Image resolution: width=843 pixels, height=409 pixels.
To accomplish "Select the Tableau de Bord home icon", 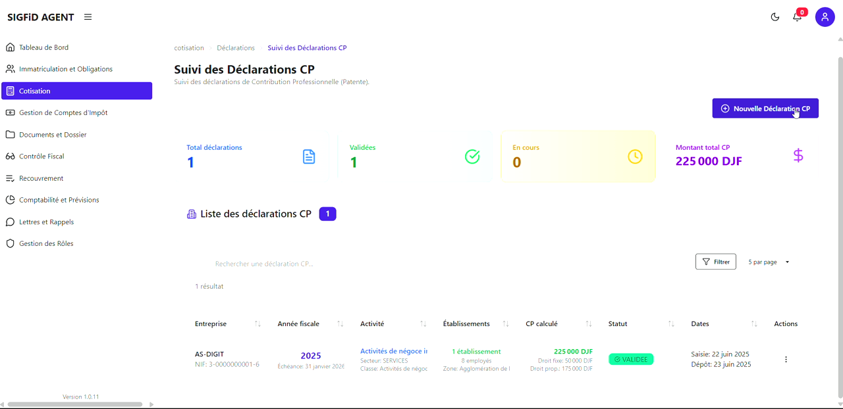I will point(10,47).
